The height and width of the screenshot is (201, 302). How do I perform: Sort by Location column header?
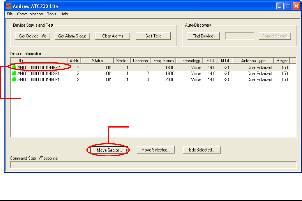(141, 61)
